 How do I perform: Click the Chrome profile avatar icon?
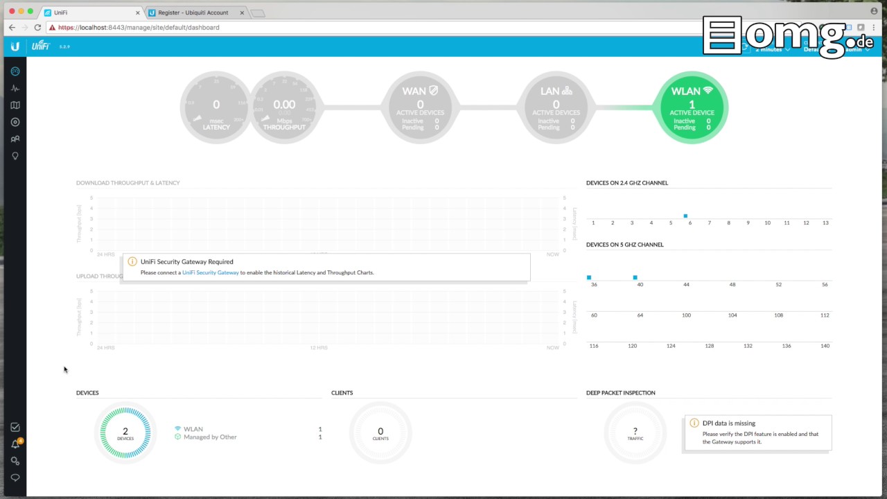[x=874, y=11]
